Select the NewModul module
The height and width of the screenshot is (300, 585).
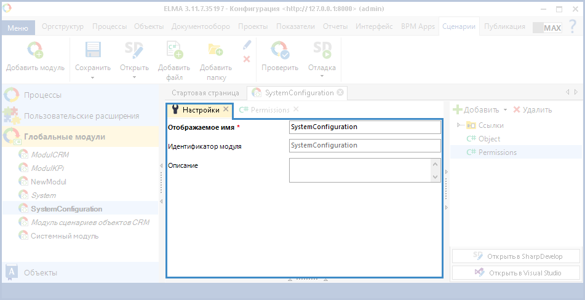(49, 182)
